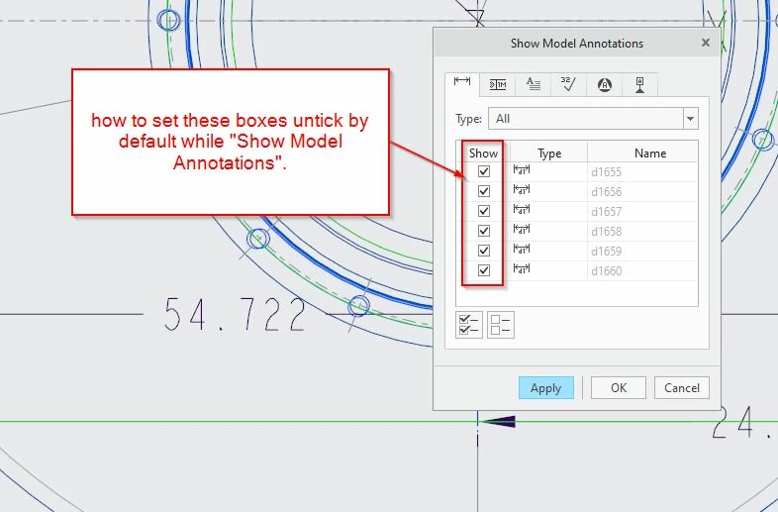Select the d1657 name cell
Screen dimensions: 778x512
pos(642,212)
